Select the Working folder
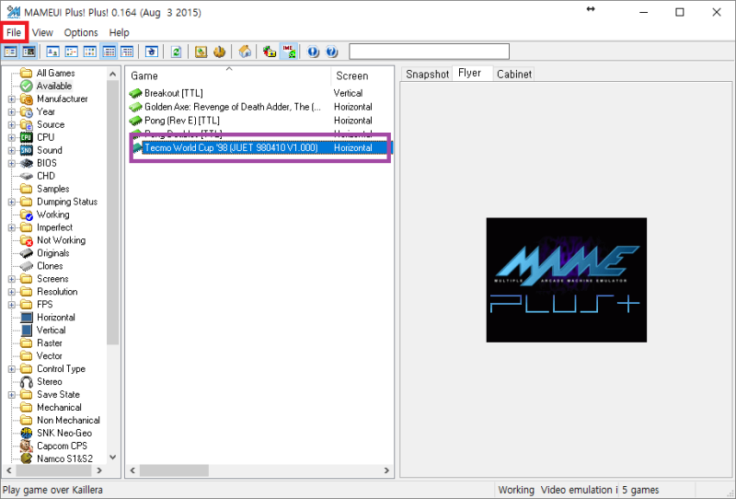This screenshot has height=499, width=736. click(53, 215)
